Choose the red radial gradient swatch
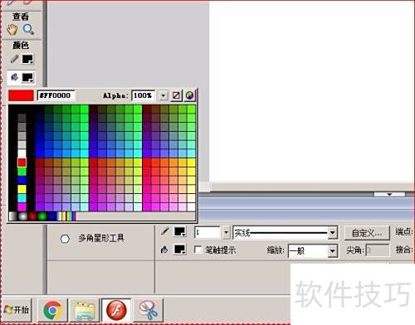 coord(32,216)
